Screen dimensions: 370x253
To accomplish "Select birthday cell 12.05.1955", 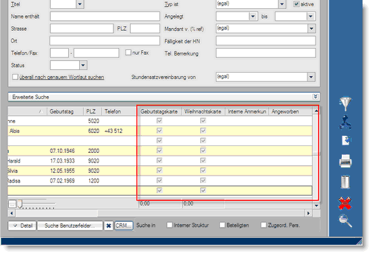I will (x=63, y=171).
